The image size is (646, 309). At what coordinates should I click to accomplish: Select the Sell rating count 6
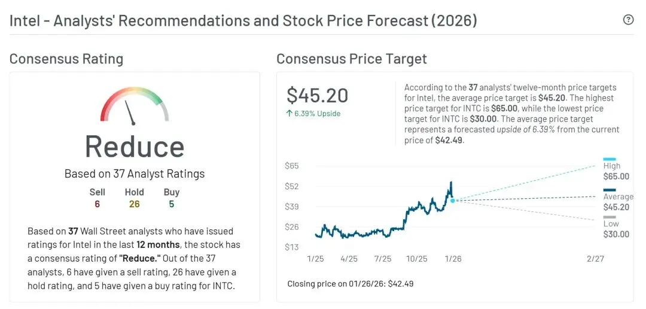tap(97, 204)
